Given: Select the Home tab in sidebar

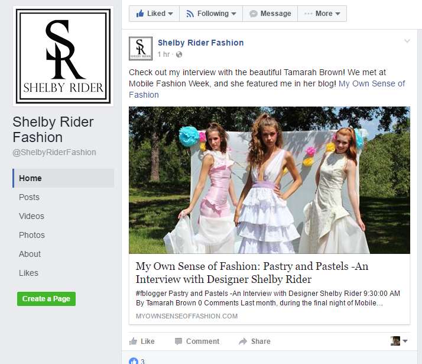Looking at the screenshot, I should click(x=63, y=178).
